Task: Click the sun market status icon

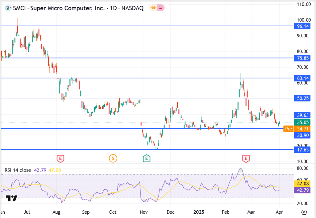Action: click(153, 8)
